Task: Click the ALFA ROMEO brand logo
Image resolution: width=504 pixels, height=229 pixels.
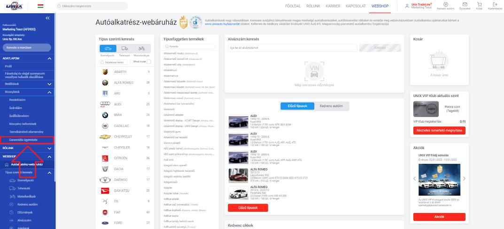Action: 105,82
